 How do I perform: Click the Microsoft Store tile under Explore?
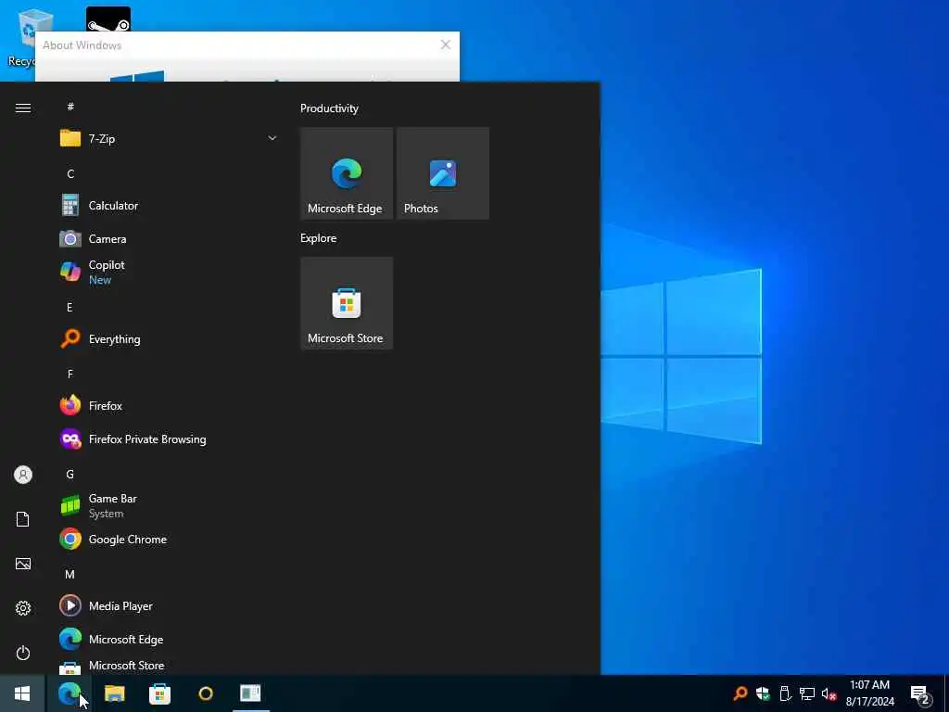347,303
